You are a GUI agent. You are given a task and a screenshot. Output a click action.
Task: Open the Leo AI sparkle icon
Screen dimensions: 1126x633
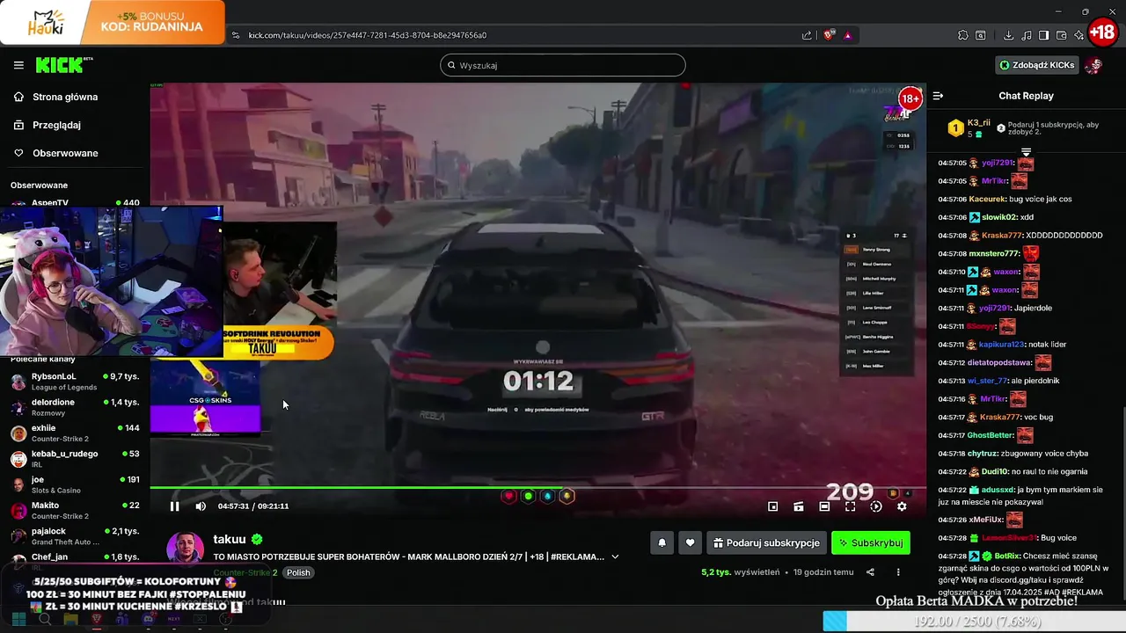pos(1078,35)
